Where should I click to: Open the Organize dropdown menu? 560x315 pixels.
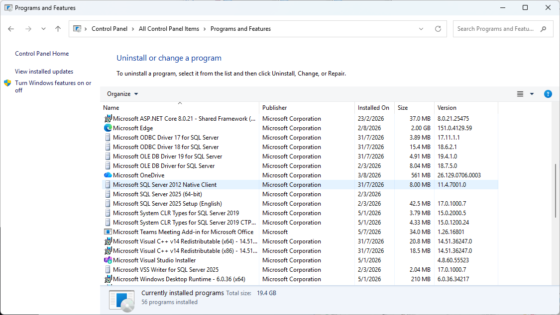point(122,94)
